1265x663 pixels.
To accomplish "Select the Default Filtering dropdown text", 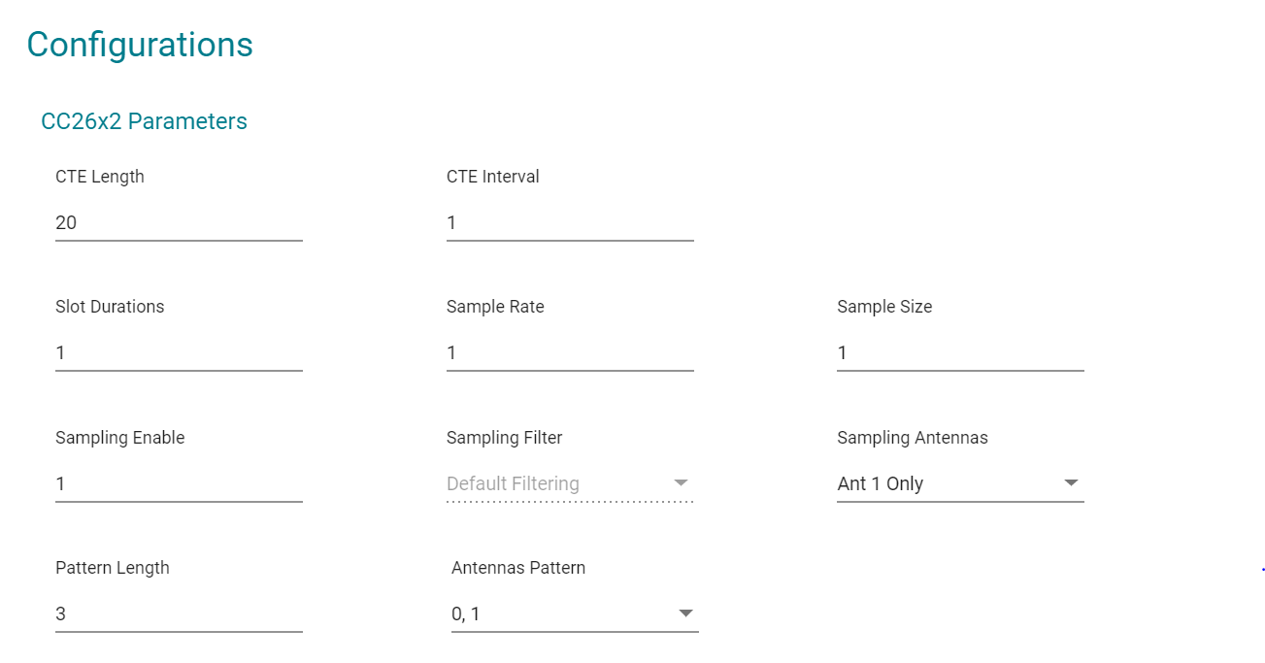I will point(513,483).
